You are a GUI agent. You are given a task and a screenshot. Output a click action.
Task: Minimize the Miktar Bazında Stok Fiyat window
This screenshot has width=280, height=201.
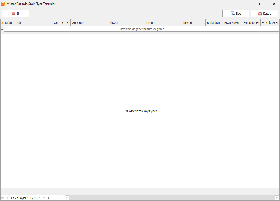(248, 4)
